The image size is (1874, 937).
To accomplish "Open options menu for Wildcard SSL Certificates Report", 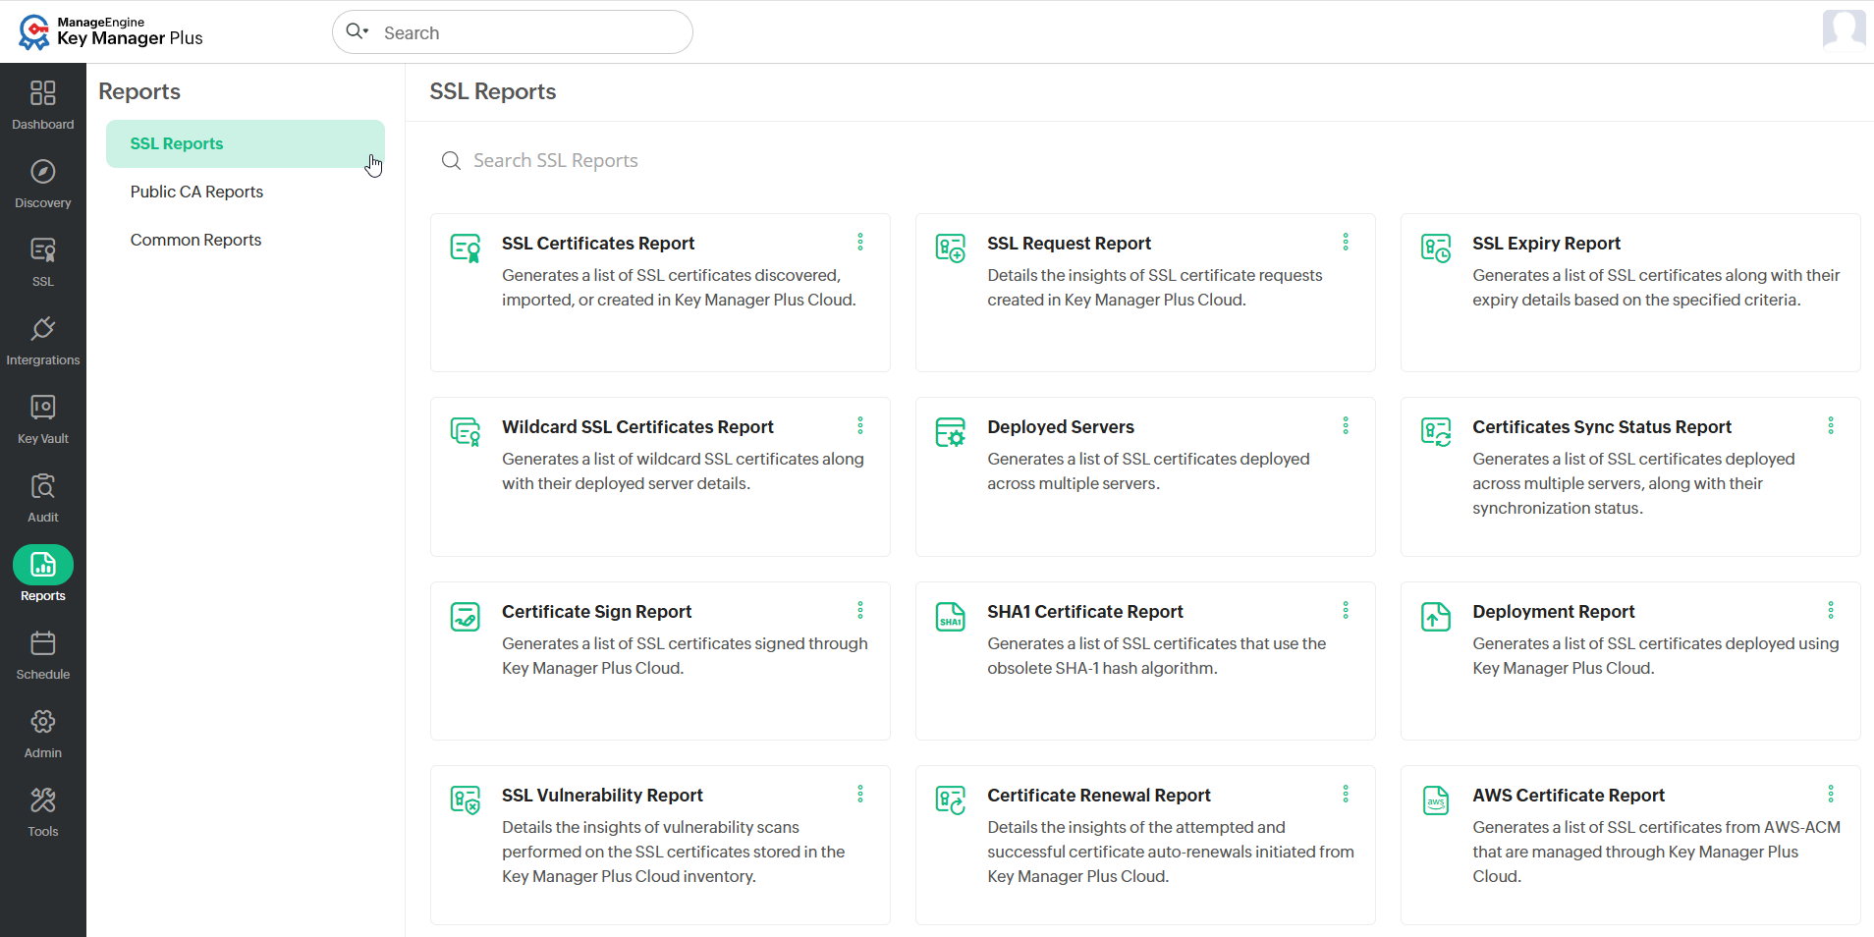I will [860, 425].
